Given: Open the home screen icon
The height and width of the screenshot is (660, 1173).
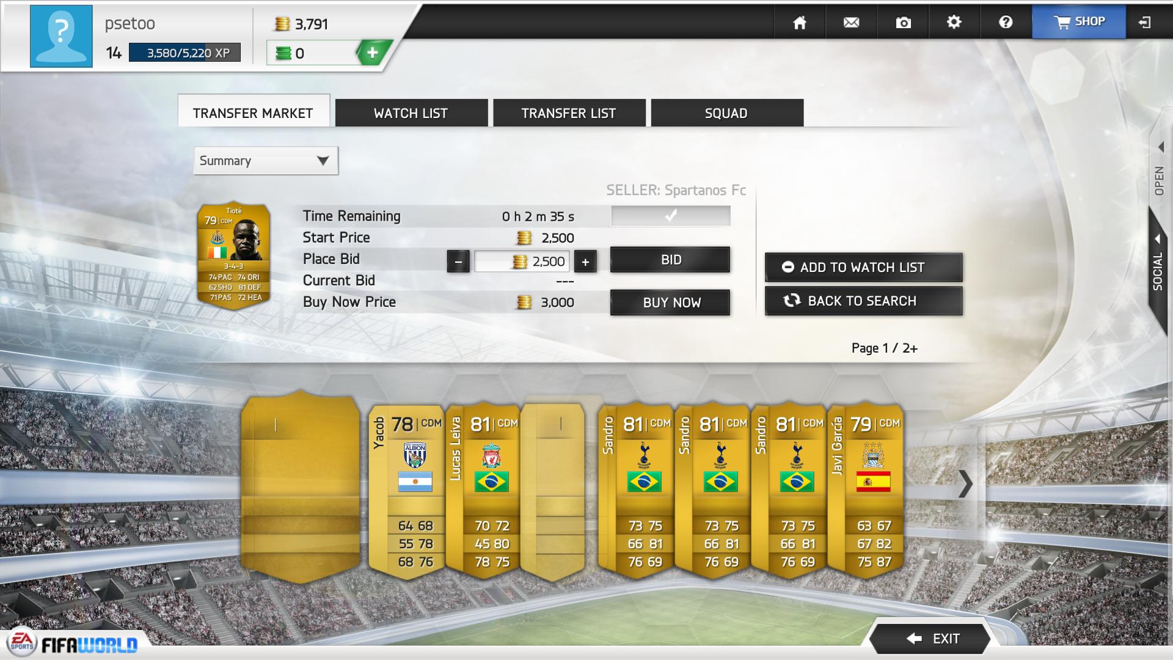Looking at the screenshot, I should pyautogui.click(x=799, y=23).
